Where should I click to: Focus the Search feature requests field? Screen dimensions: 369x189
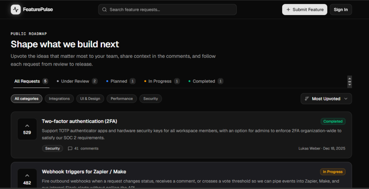point(167,10)
